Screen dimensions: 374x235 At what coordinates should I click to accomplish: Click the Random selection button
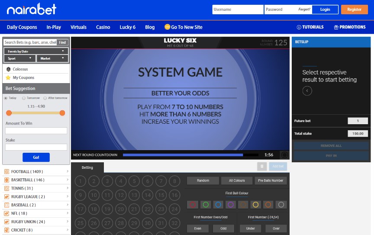[x=203, y=180]
